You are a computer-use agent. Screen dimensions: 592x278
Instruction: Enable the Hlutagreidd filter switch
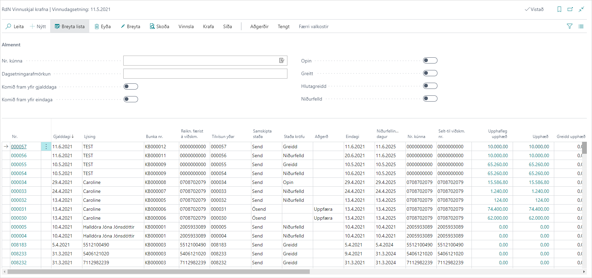430,86
